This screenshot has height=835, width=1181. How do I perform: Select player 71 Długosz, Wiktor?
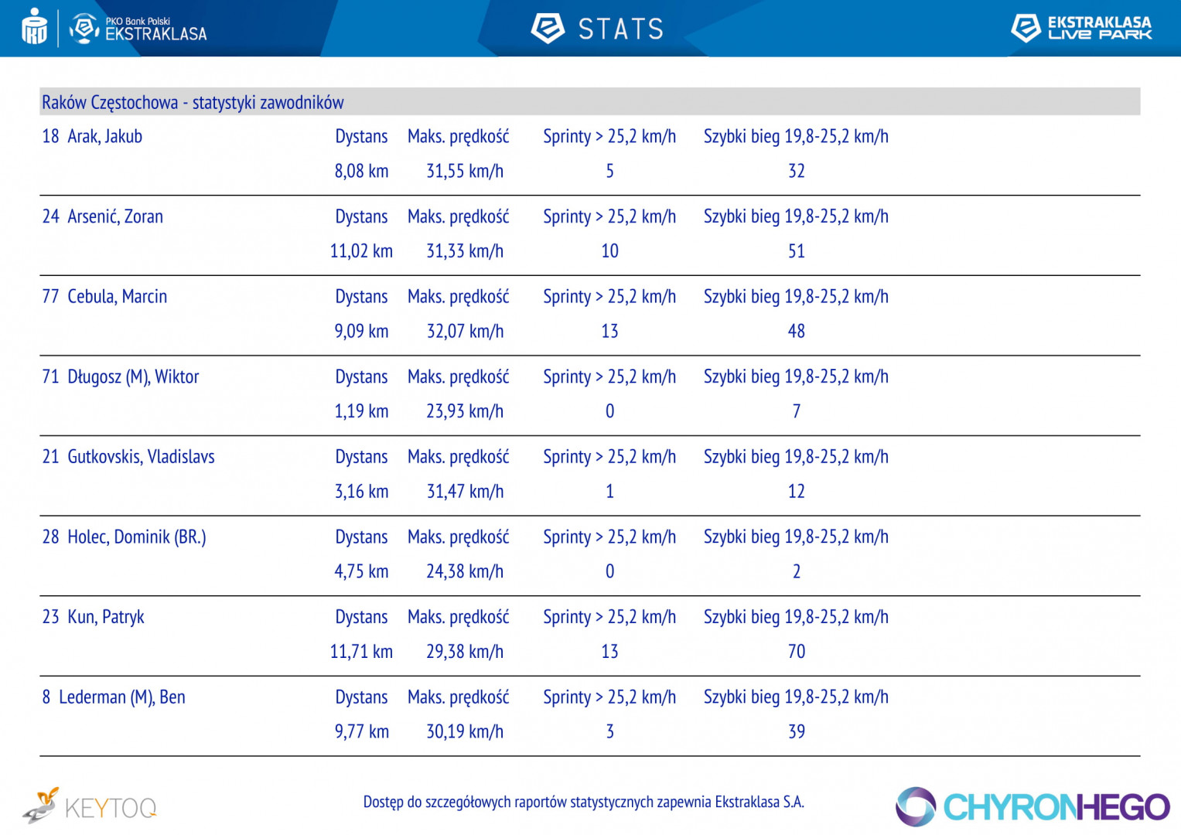tap(120, 377)
